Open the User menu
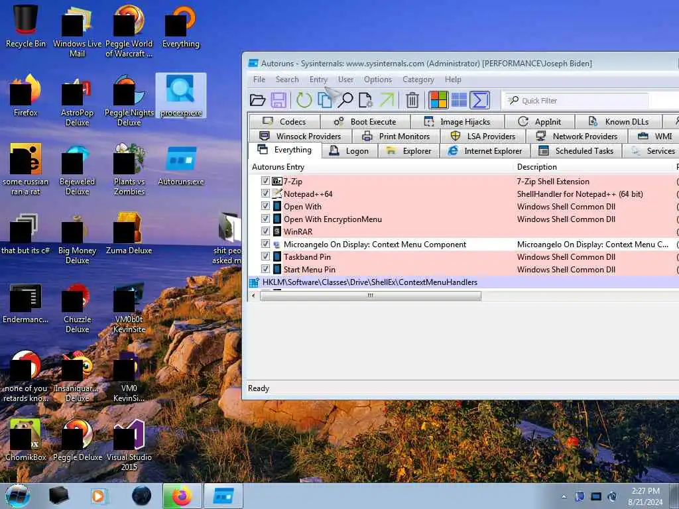The image size is (679, 509). (345, 80)
